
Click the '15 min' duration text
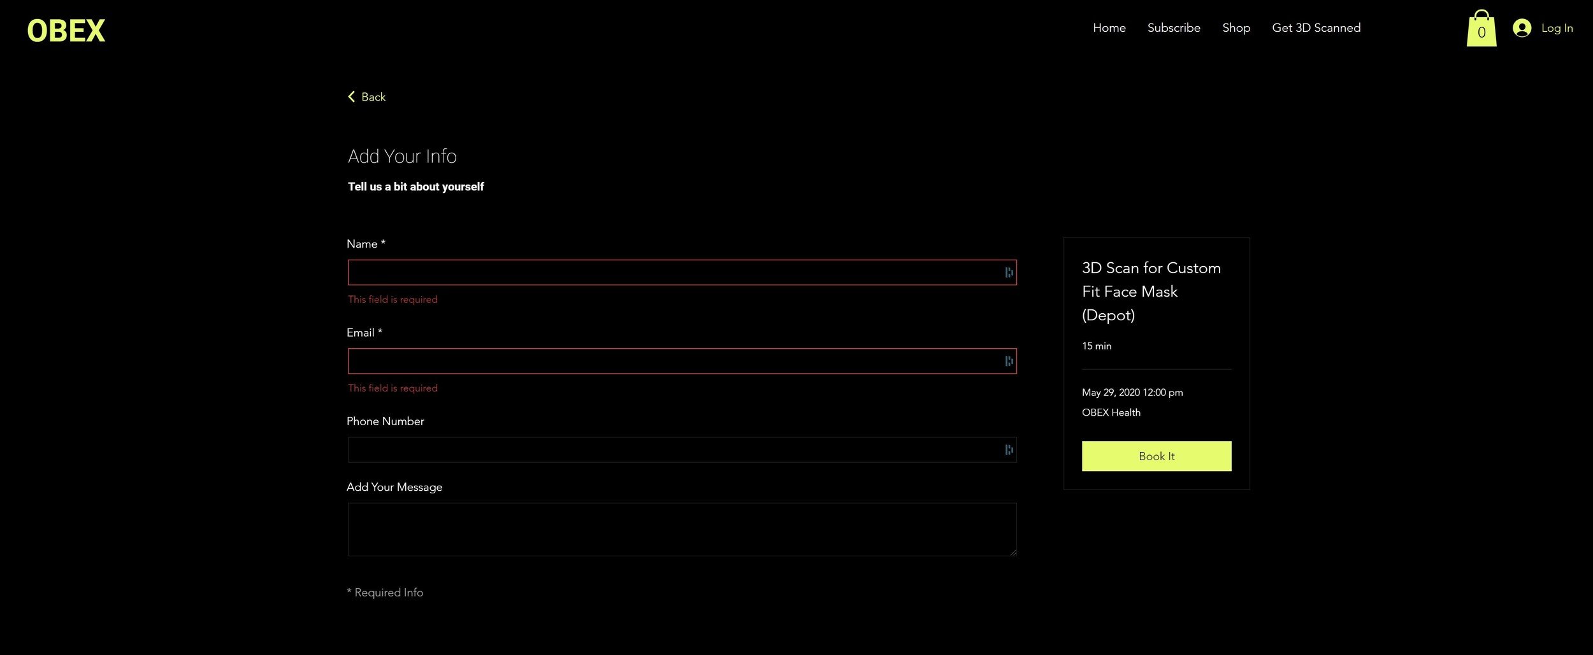[x=1096, y=346]
